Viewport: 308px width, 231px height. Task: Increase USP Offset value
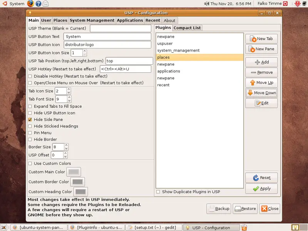click(x=65, y=153)
